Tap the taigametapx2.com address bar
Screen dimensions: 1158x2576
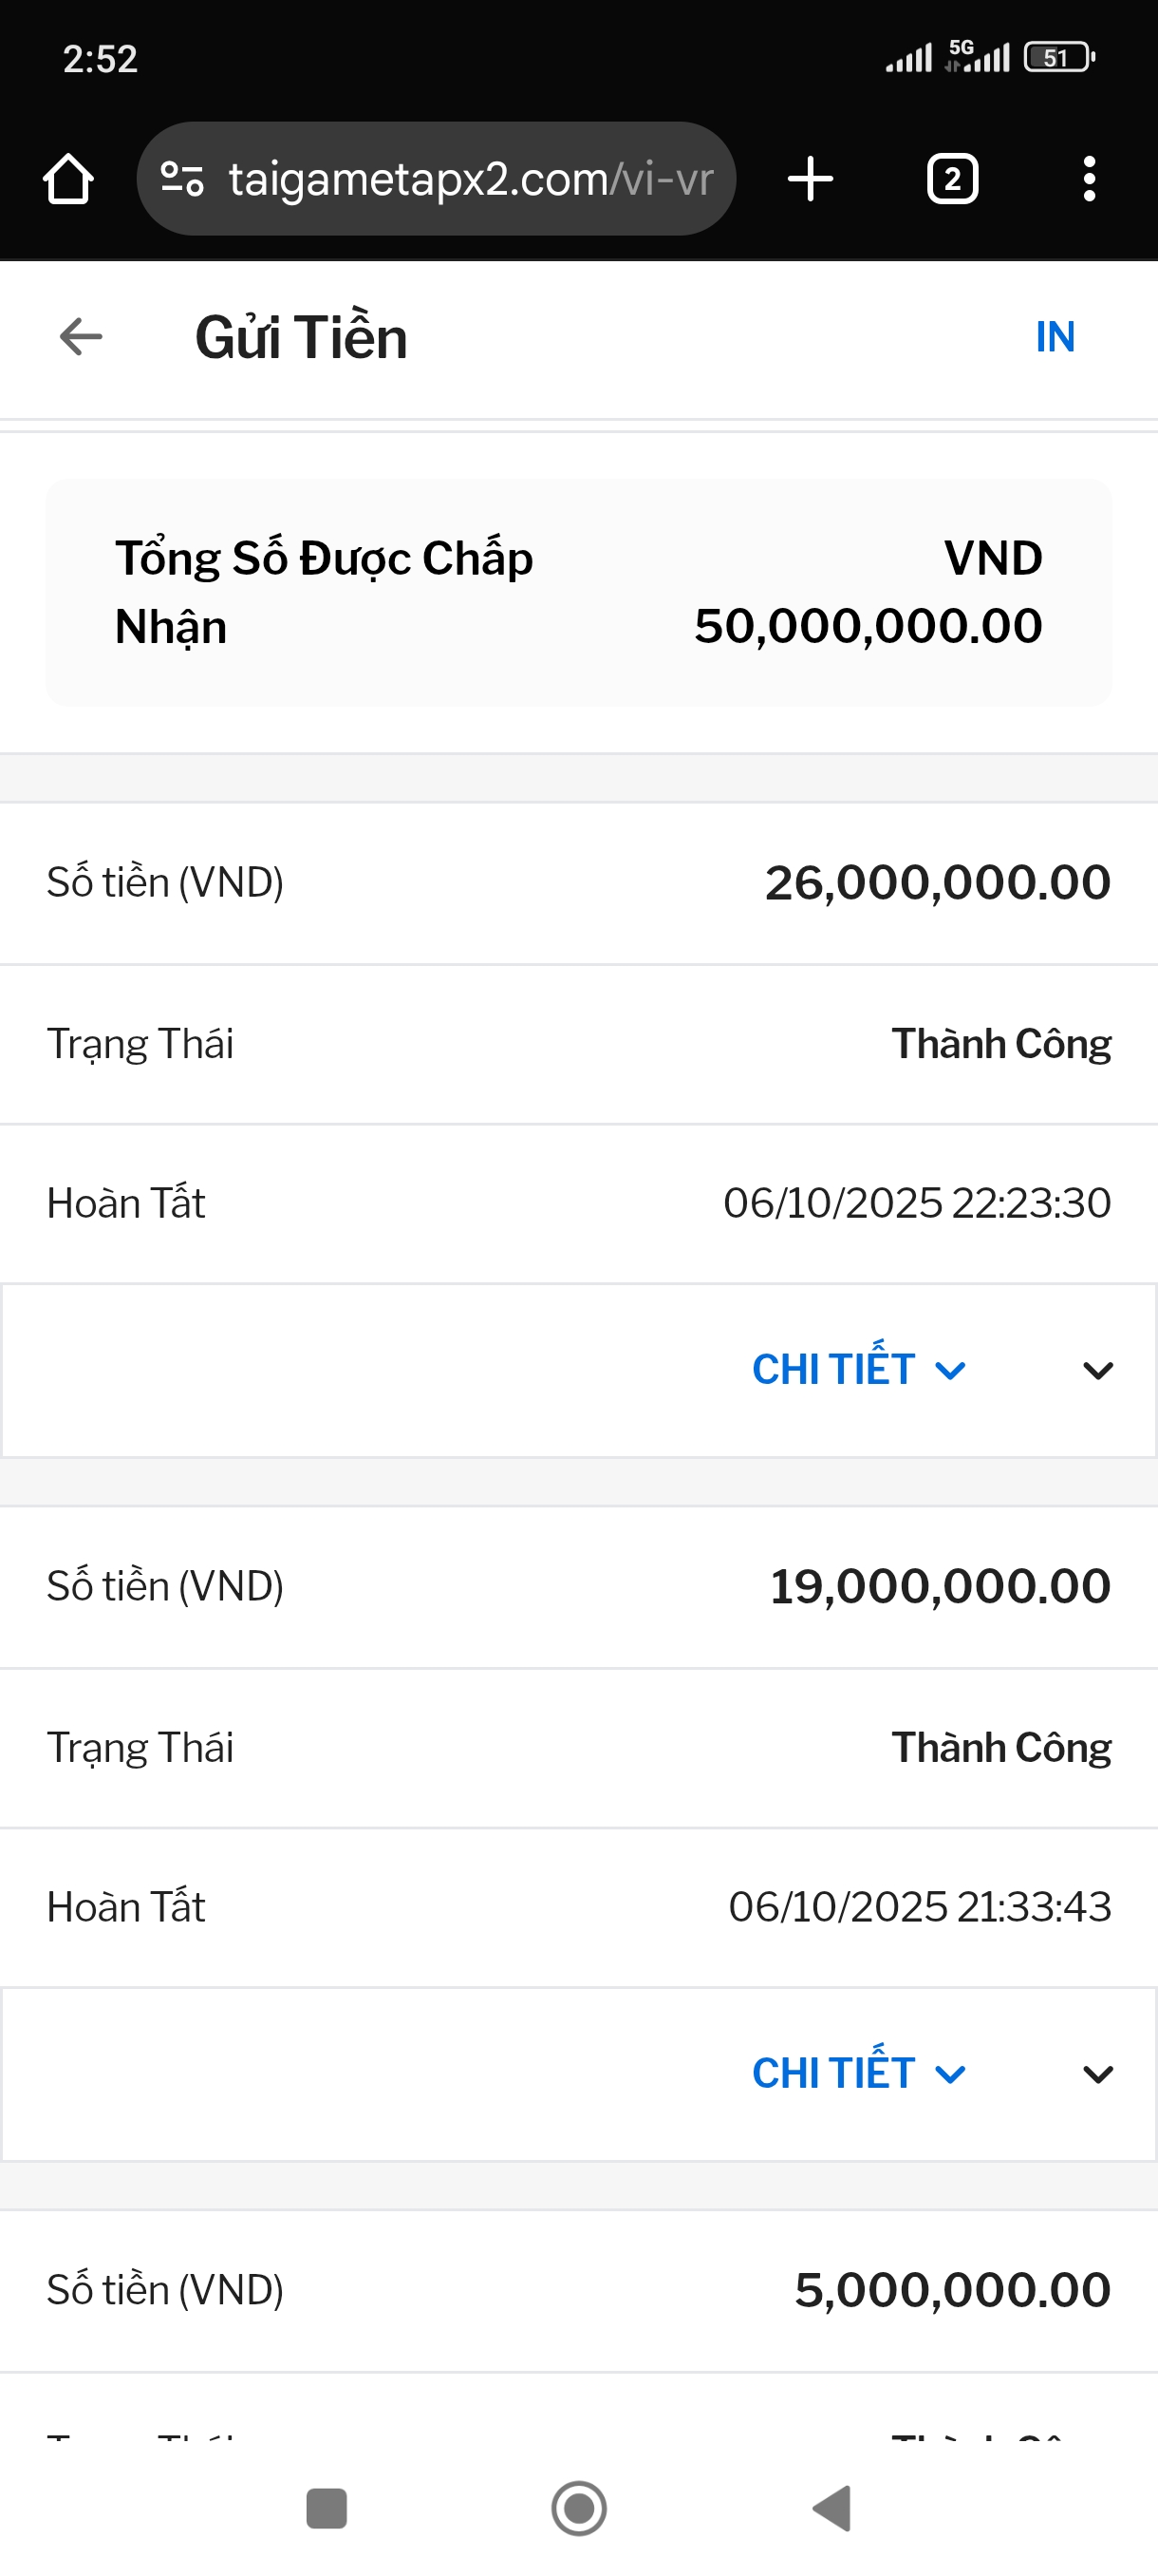tap(470, 180)
